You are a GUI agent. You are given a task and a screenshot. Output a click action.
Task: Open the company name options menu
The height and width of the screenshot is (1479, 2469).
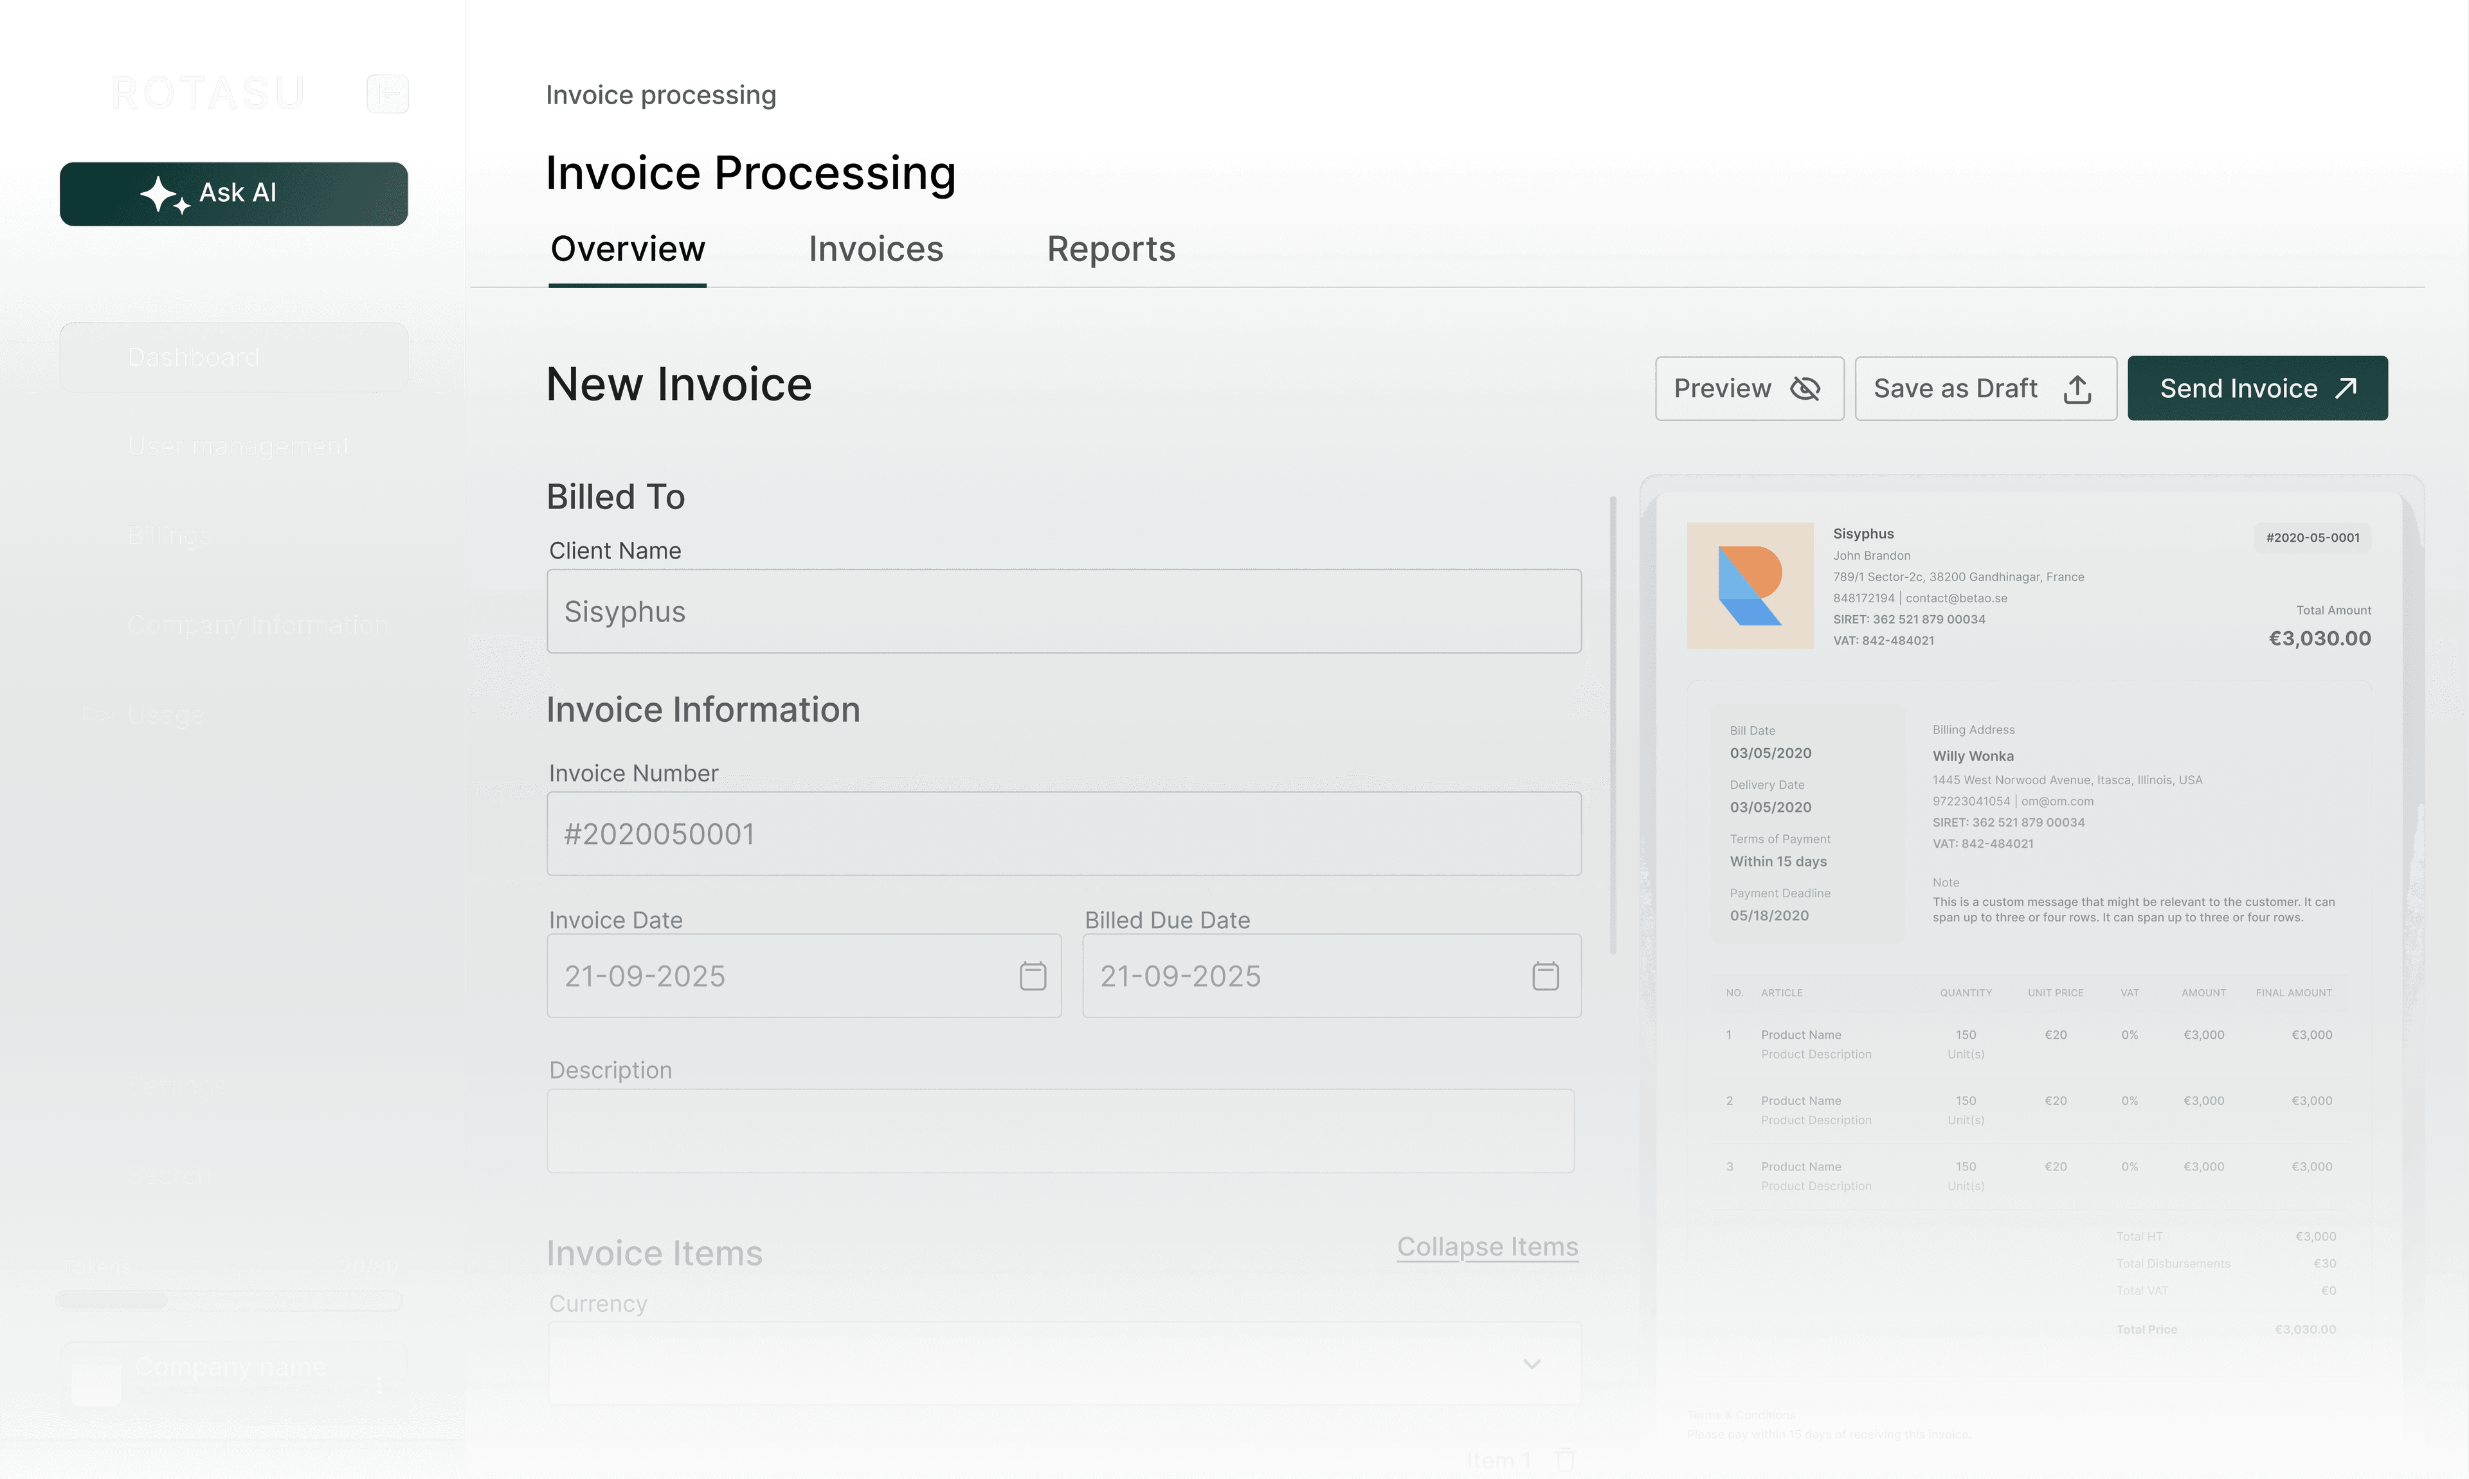pos(380,1385)
